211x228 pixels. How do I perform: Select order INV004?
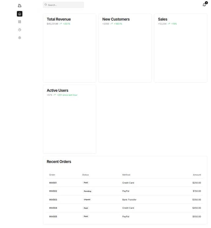point(53,208)
